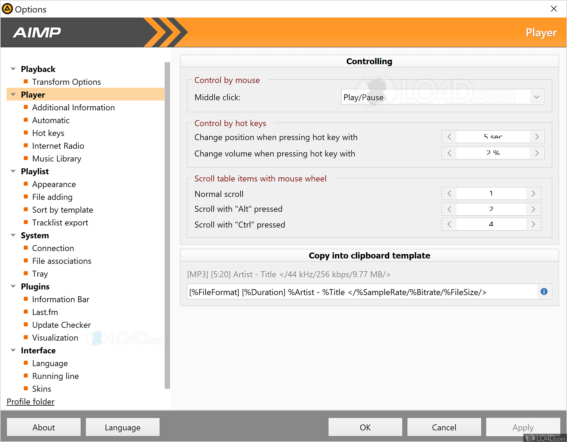Increase the Scroll with Ctrl pressed value
Screen dimensions: 567x442
point(533,224)
